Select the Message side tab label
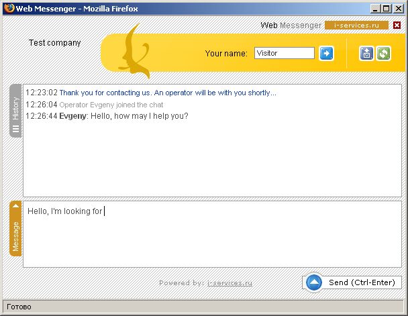Image resolution: width=408 pixels, height=316 pixels. pyautogui.click(x=16, y=235)
